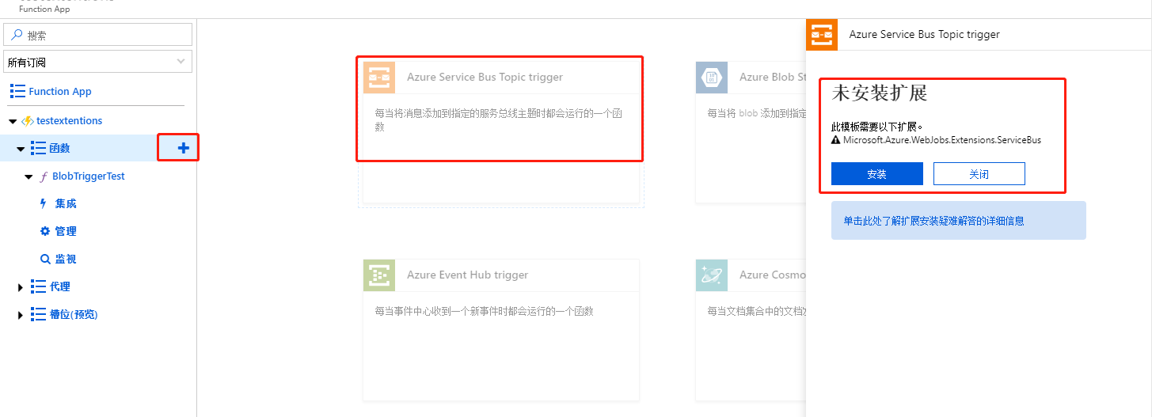Click the Azure Event Hub trigger icon
The image size is (1152, 417).
(x=379, y=275)
